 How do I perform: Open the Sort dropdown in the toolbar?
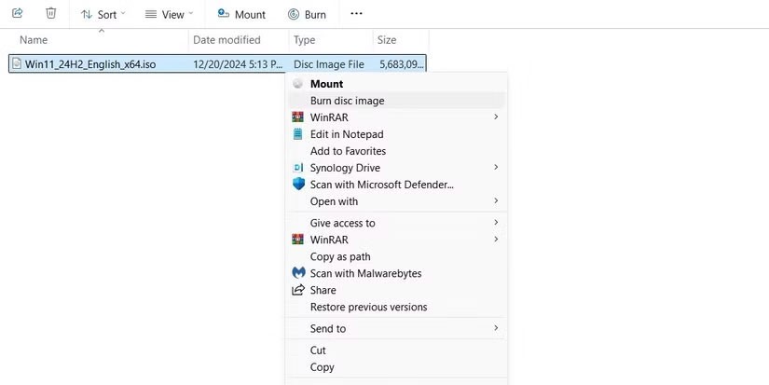(x=100, y=15)
